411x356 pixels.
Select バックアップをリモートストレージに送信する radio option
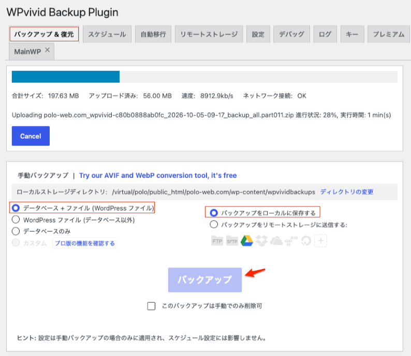point(214,225)
